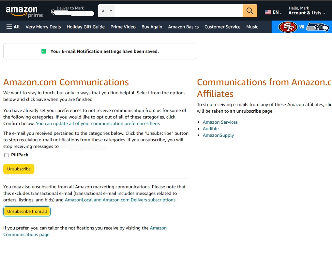
Task: Open update communication preferences here link
Action: click(x=98, y=123)
